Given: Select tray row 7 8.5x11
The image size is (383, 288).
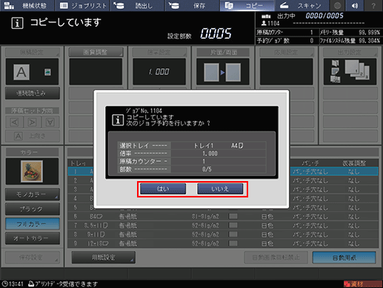Looking at the screenshot, I should pyautogui.click(x=223, y=226).
